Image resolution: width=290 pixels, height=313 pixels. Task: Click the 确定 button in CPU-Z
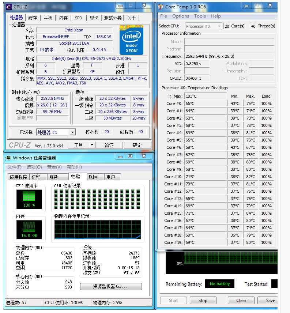137,145
